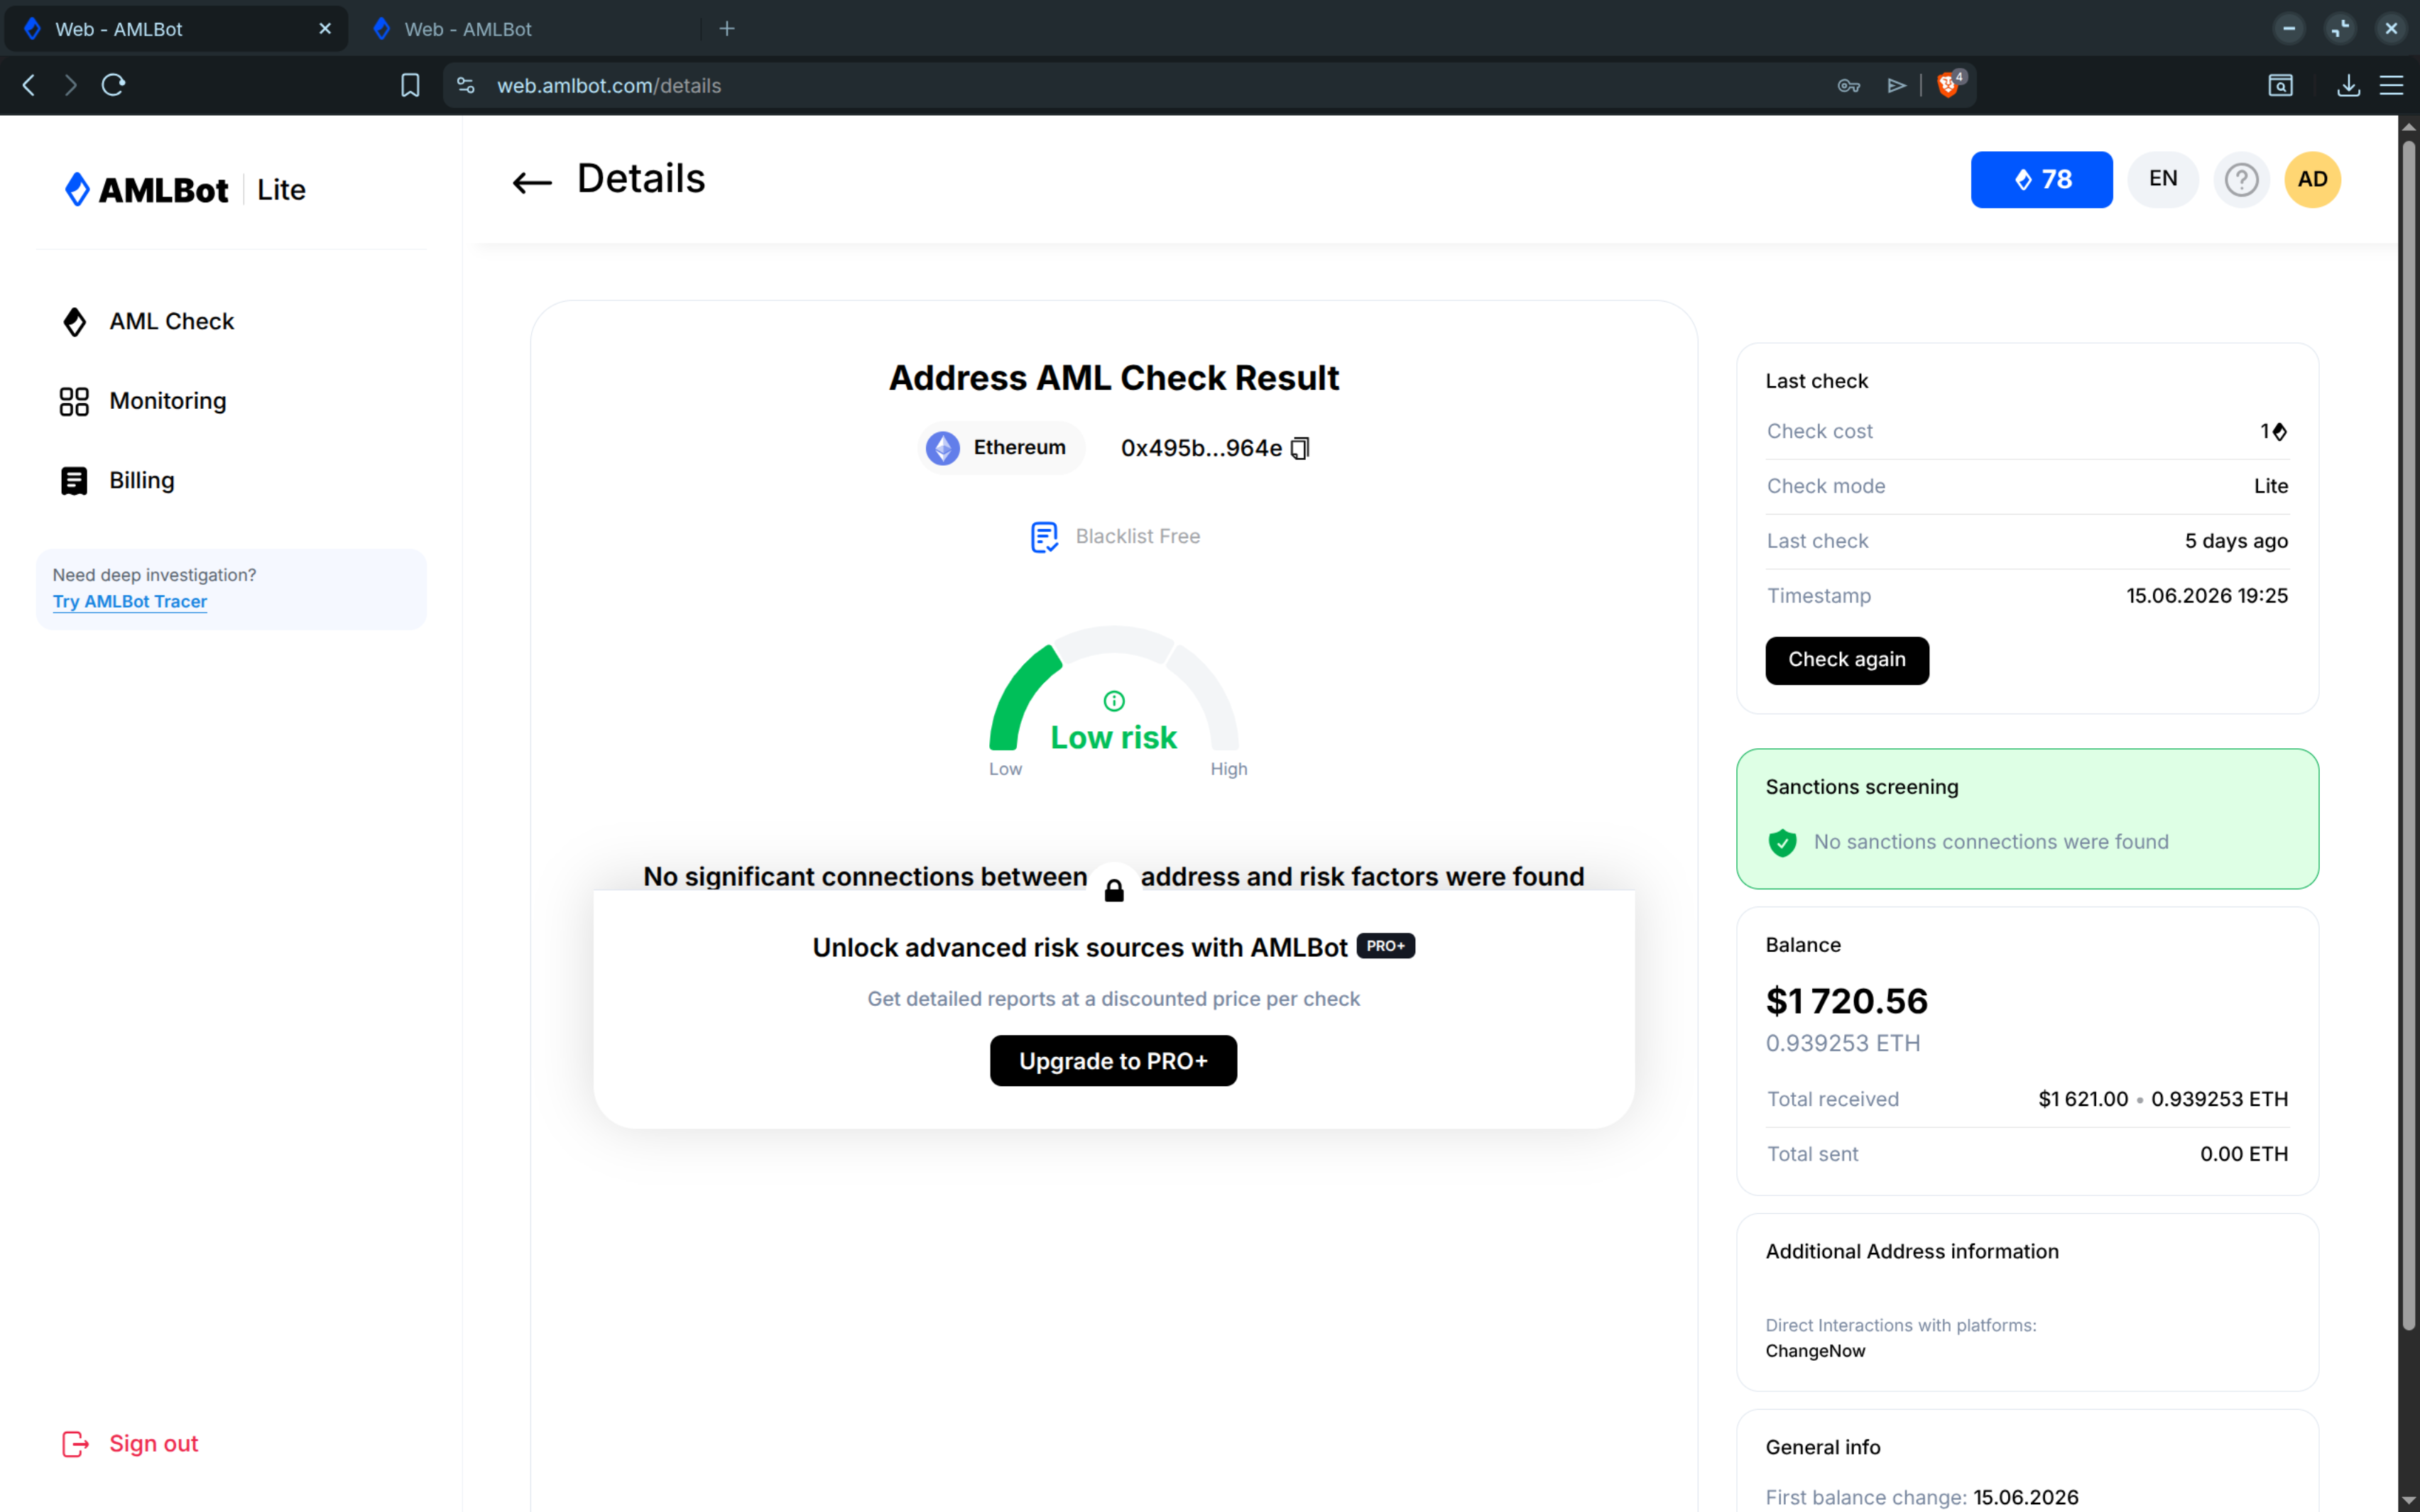Click the Brave Shields lion icon
The width and height of the screenshot is (2420, 1512).
click(x=1949, y=85)
